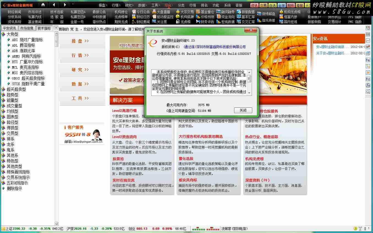Navigate back with left arrow button
Image resolution: width=373 pixels, height=233 pixels.
(x=54, y=5)
